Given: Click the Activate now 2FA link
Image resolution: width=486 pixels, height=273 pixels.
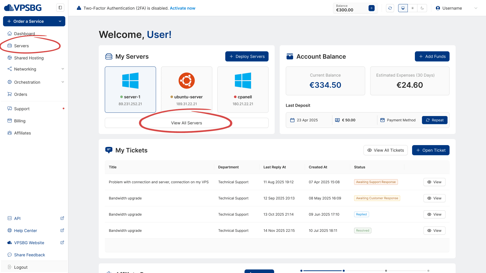Looking at the screenshot, I should coord(183,8).
